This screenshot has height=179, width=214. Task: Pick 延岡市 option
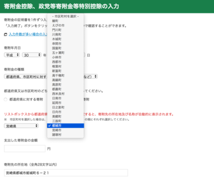click(x=65, y=103)
